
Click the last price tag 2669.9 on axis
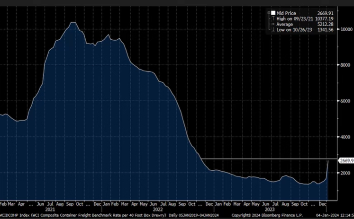pos(346,161)
